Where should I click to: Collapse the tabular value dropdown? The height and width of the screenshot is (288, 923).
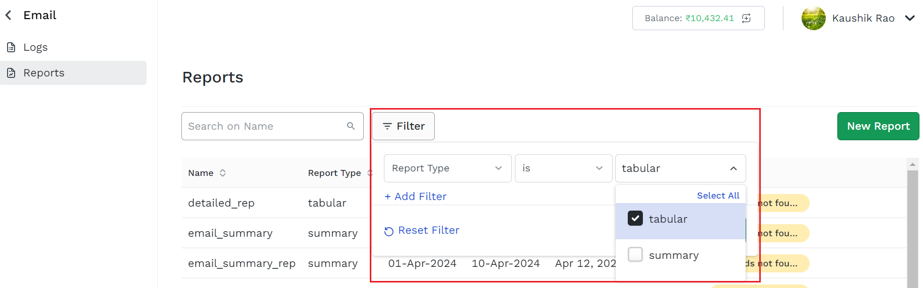click(x=734, y=168)
